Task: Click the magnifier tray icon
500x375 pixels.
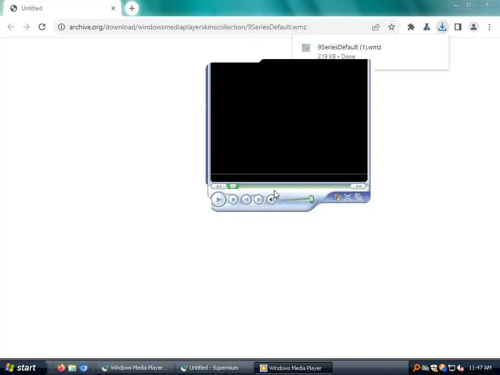Action: 416,368
